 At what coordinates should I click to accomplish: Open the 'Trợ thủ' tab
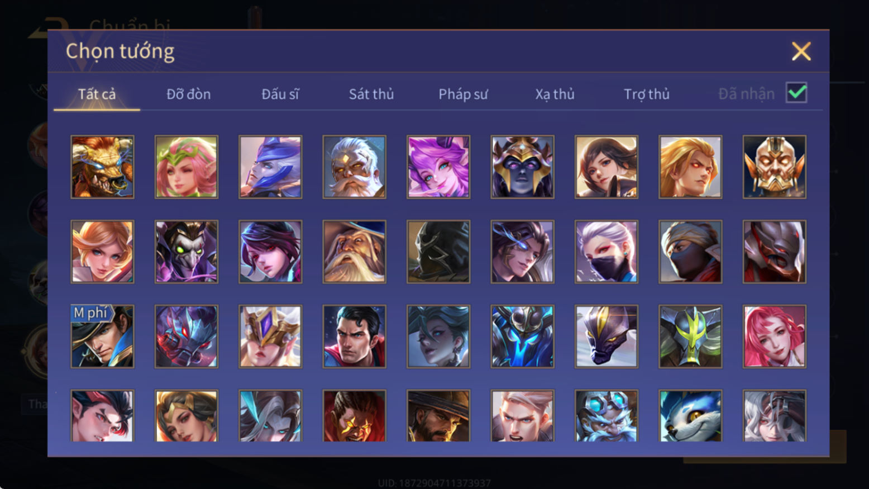click(x=647, y=94)
